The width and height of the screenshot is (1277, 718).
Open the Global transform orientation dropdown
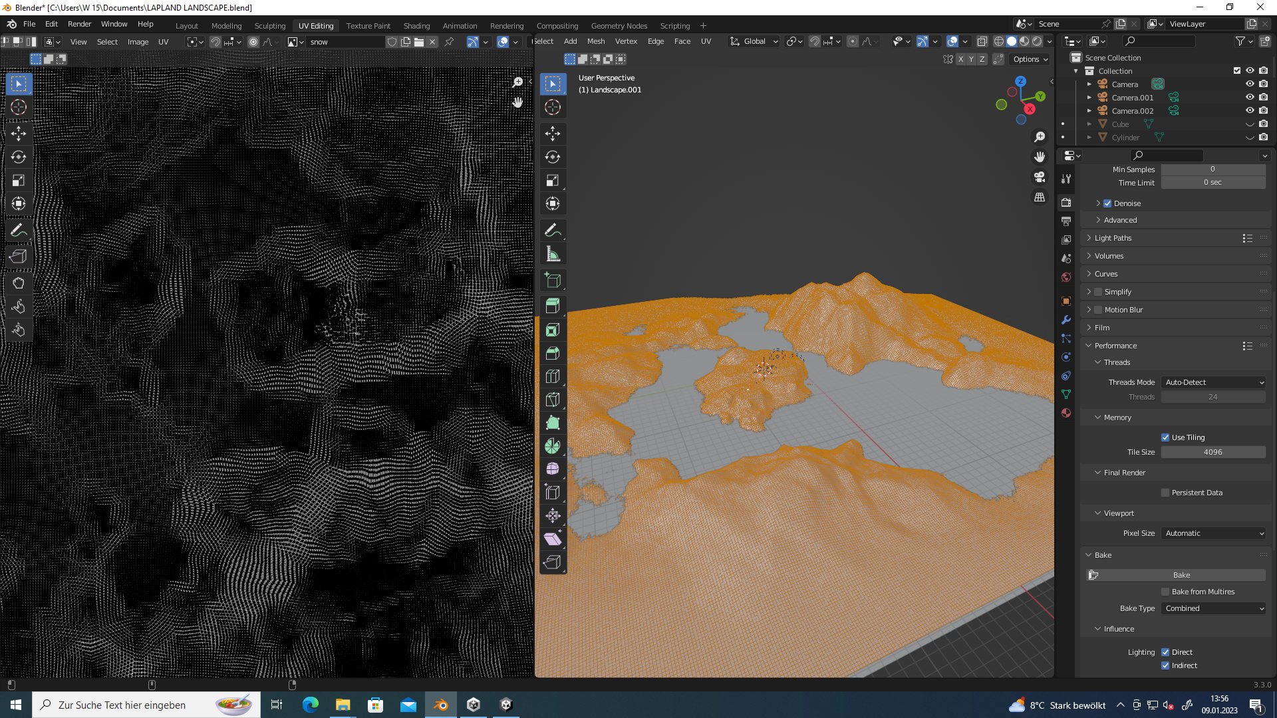[754, 41]
